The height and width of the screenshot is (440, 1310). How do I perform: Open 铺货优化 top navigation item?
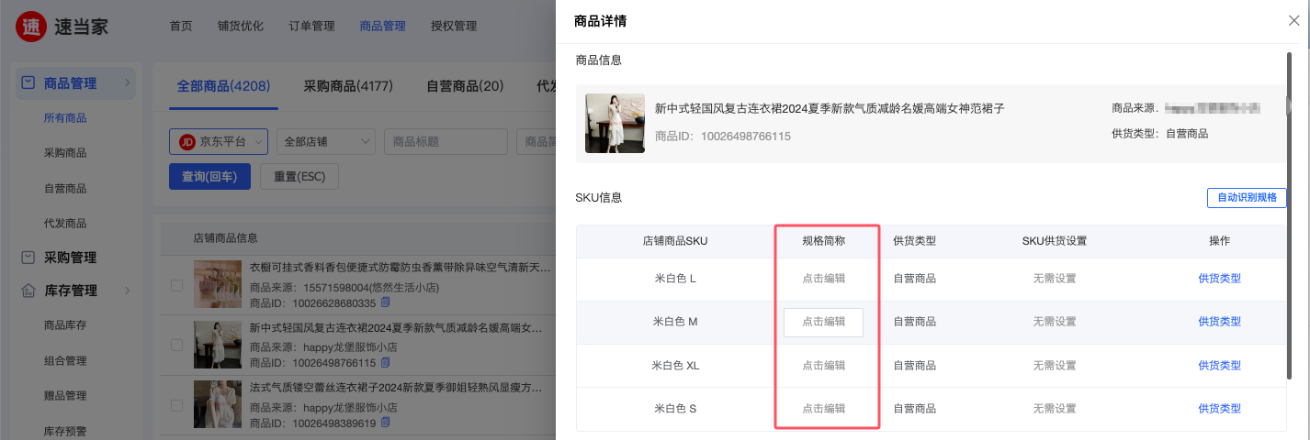pyautogui.click(x=241, y=26)
